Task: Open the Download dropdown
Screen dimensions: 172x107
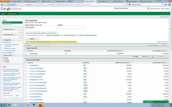Action: tap(28, 45)
